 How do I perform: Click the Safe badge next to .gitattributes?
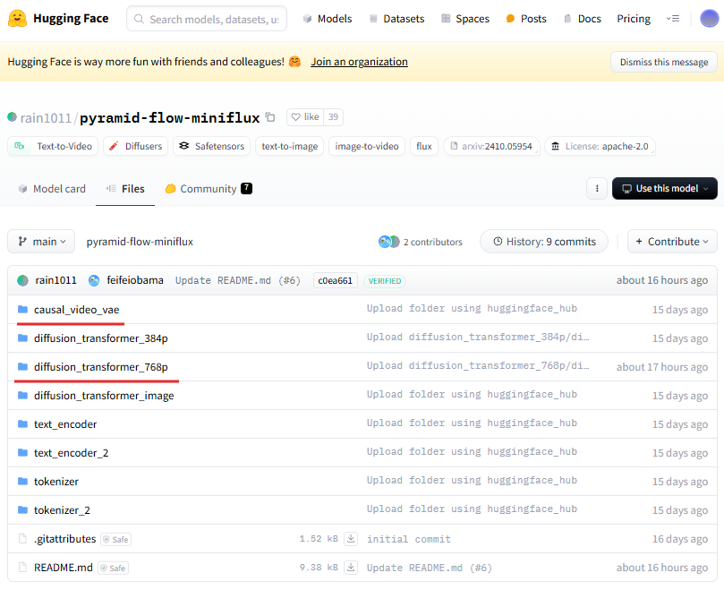[x=116, y=539]
